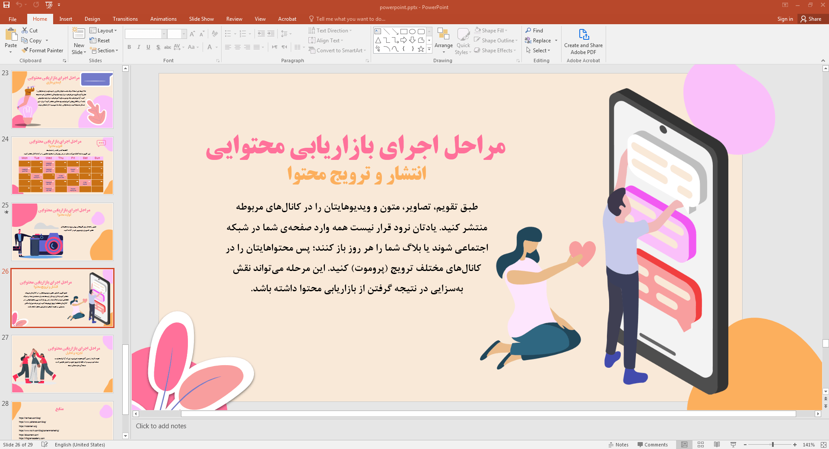Click the Undo arrow icon

[19, 5]
